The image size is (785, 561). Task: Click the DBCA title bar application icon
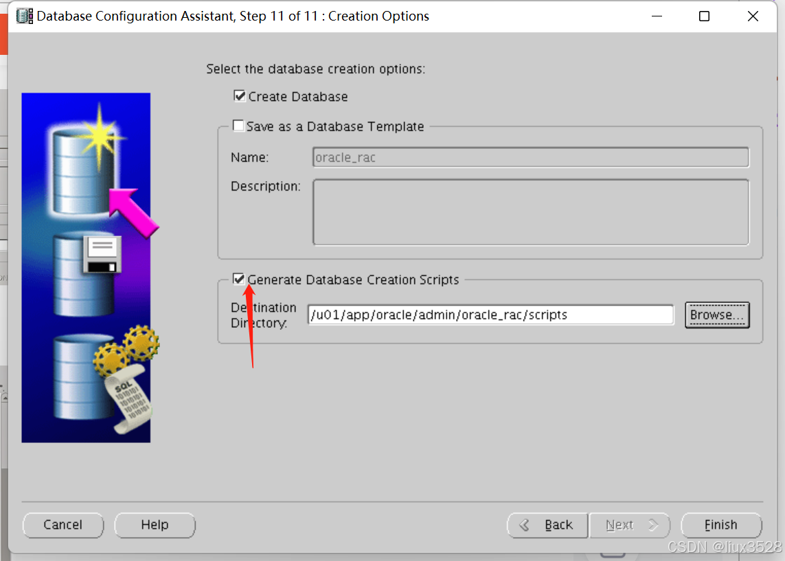[25, 16]
